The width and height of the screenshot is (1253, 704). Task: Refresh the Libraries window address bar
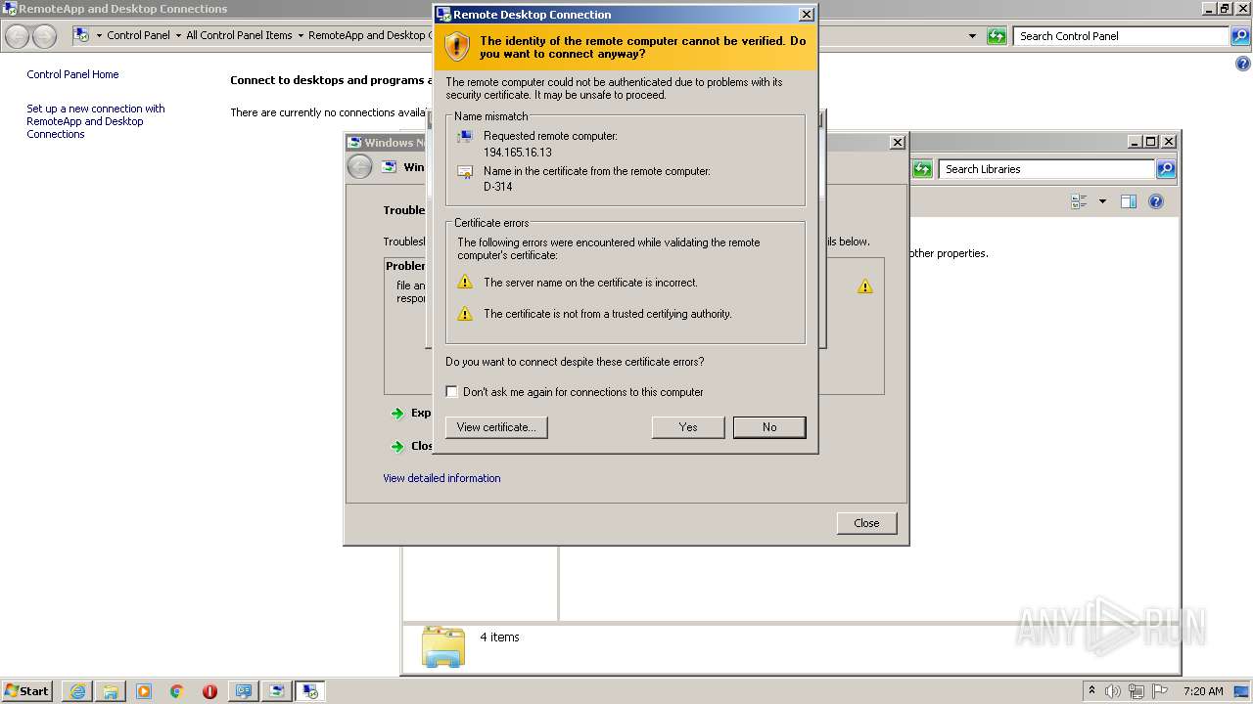[x=922, y=169]
